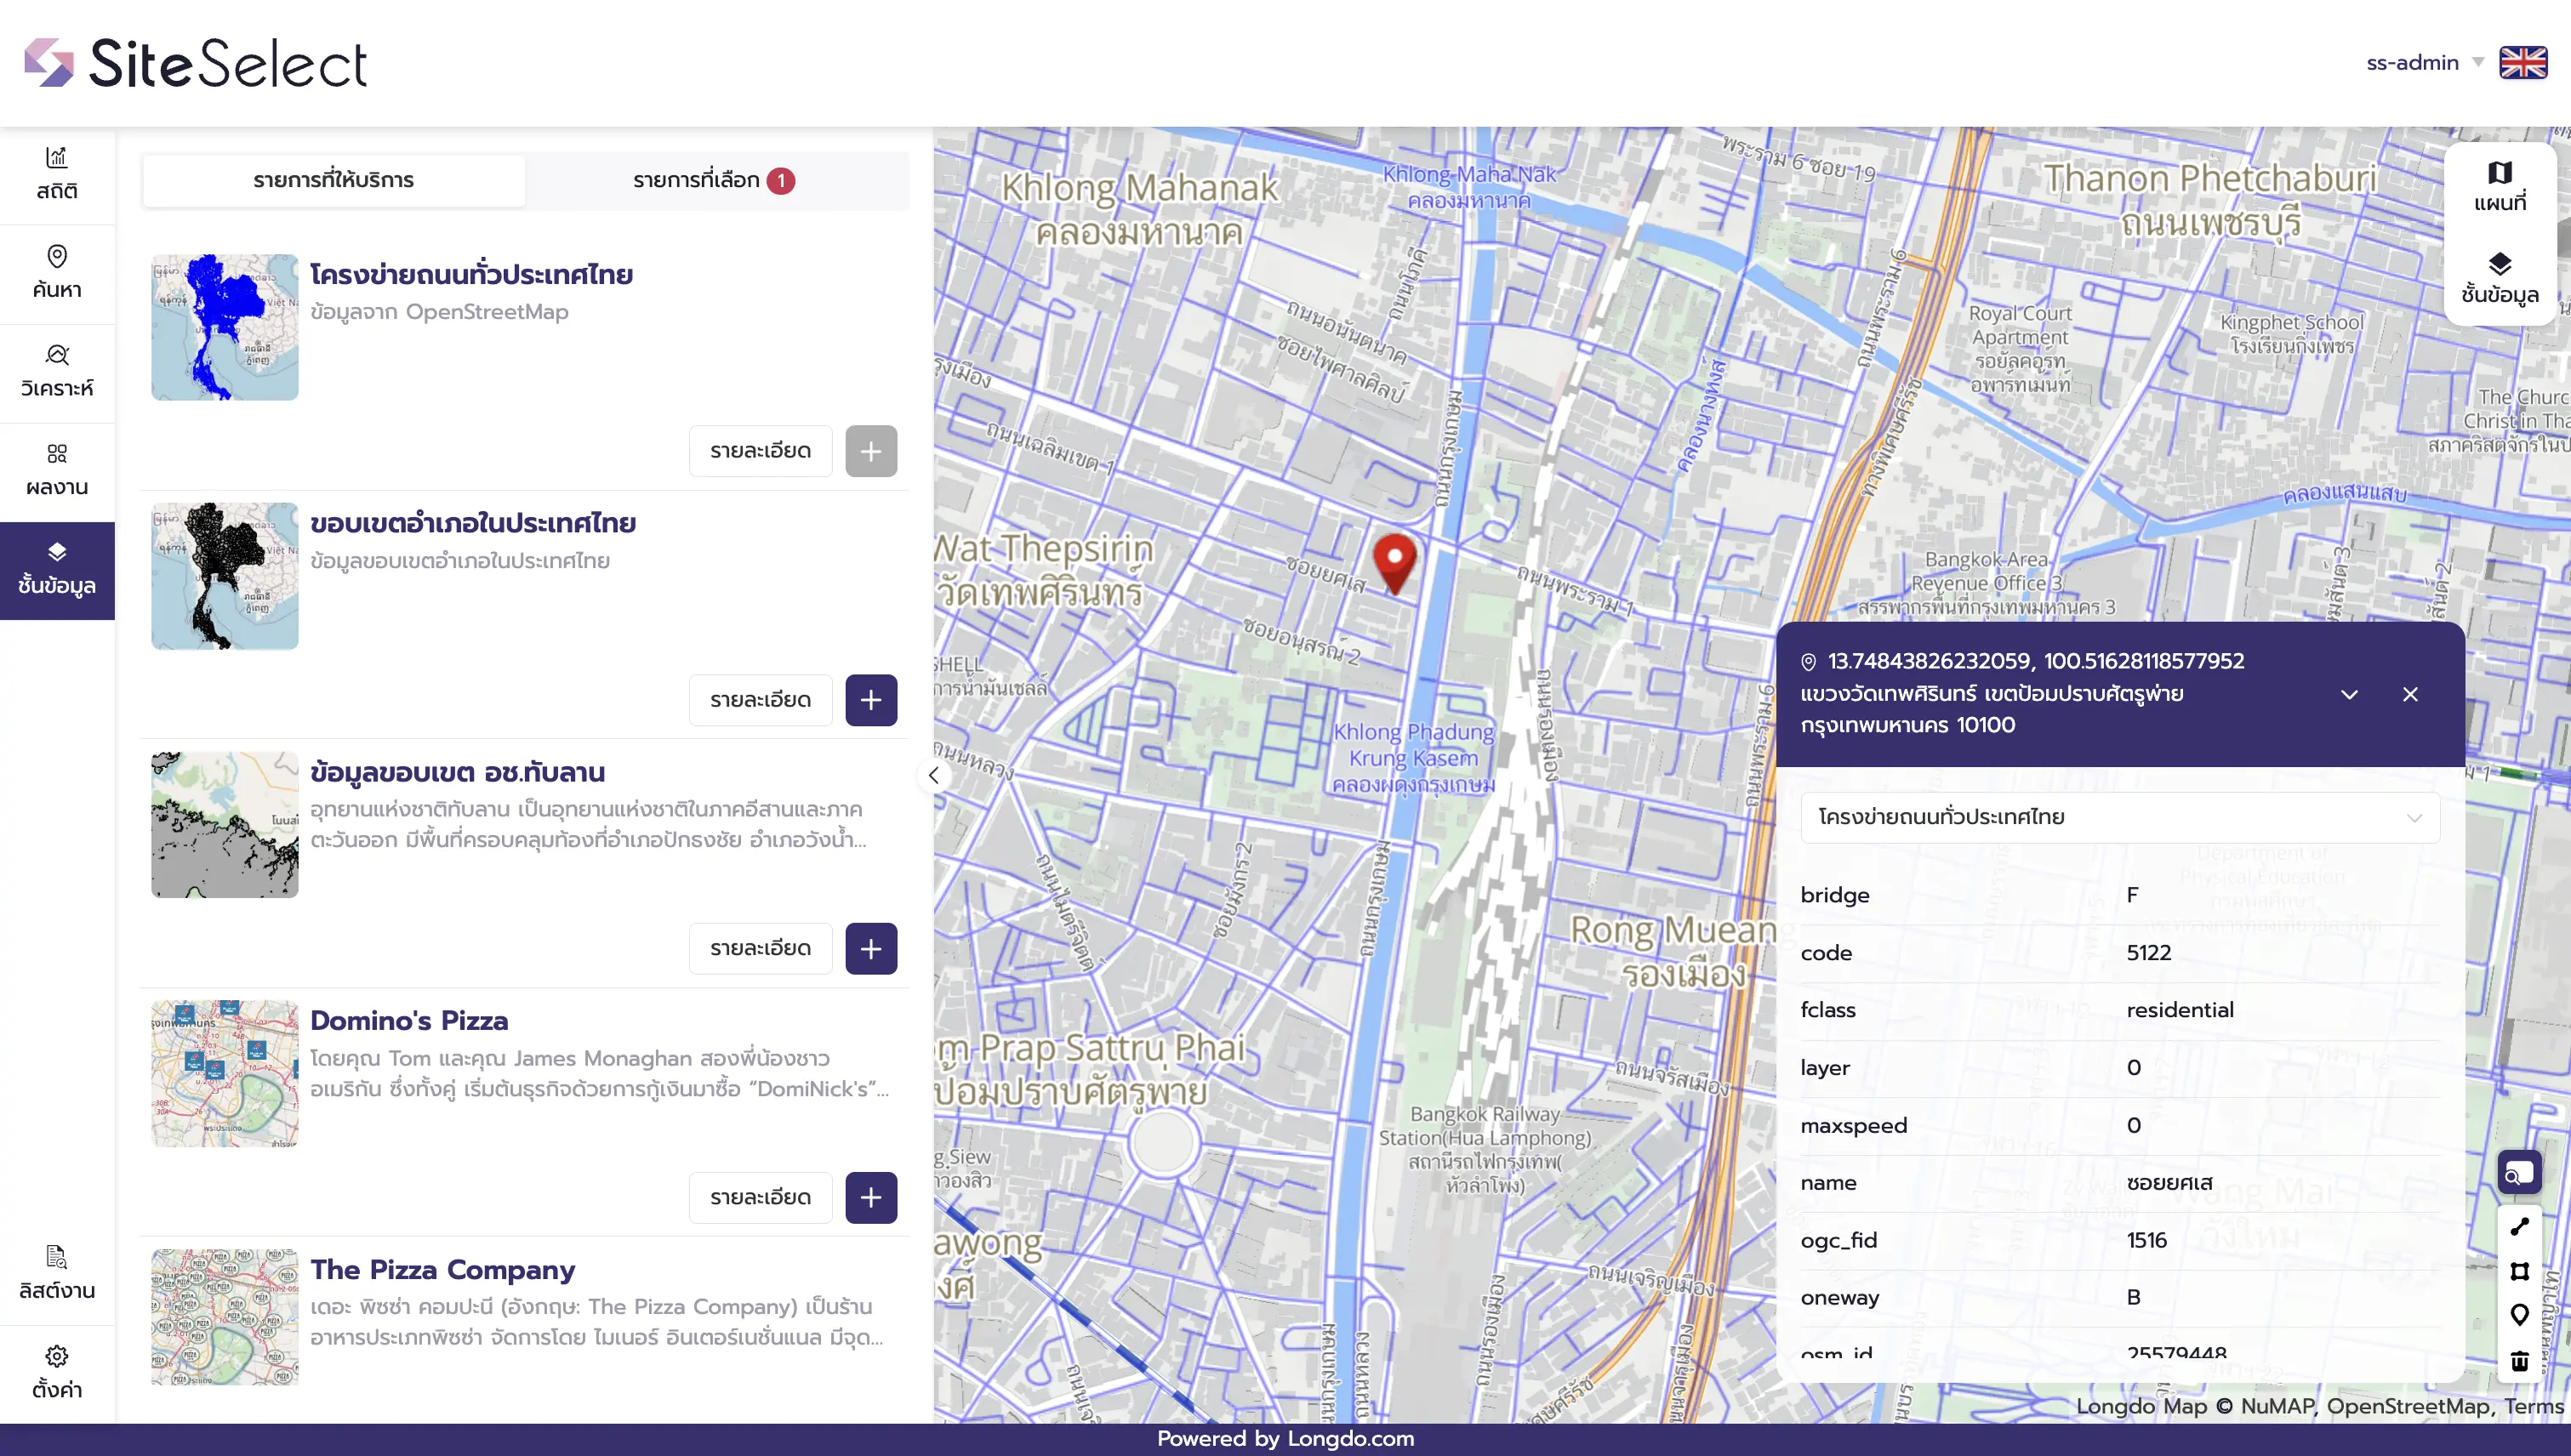Open รายละเอียด for โครงข่ายถนนทั่วประเทศไทย
The image size is (2571, 1456).
pyautogui.click(x=761, y=451)
